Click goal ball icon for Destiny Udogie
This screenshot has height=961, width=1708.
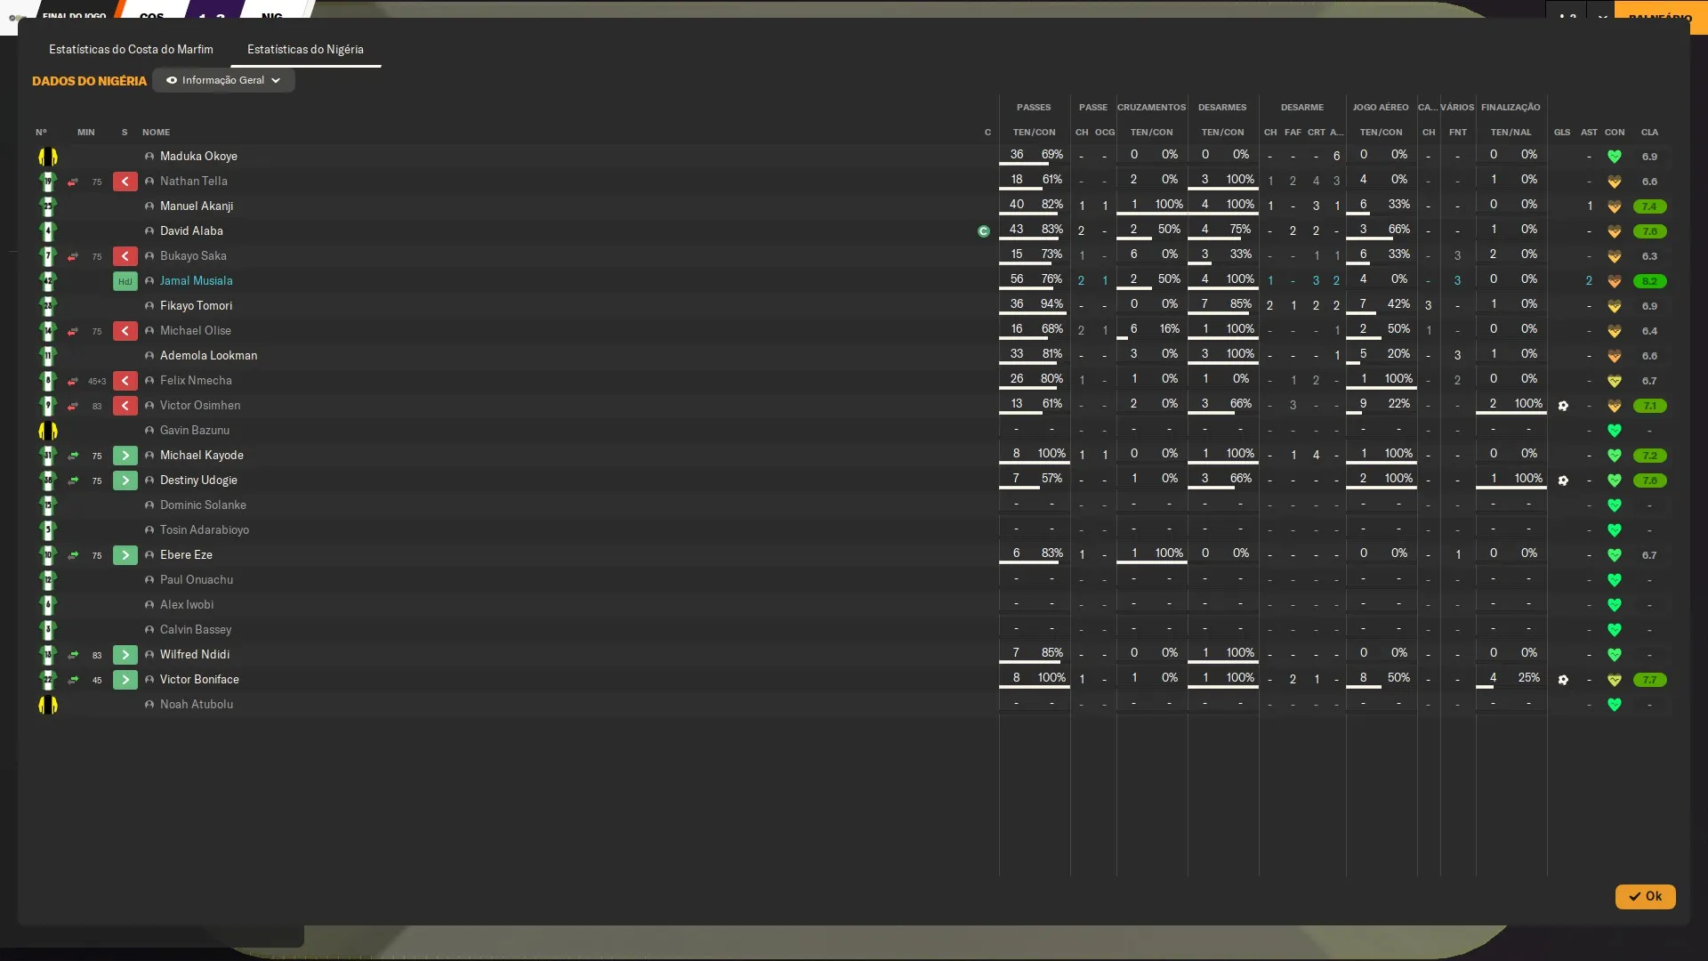pyautogui.click(x=1563, y=480)
